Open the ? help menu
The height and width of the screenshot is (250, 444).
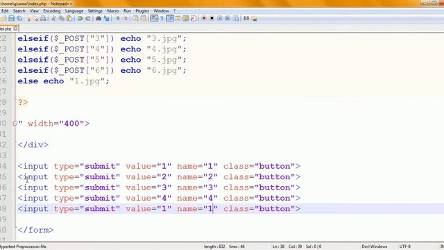(174, 11)
